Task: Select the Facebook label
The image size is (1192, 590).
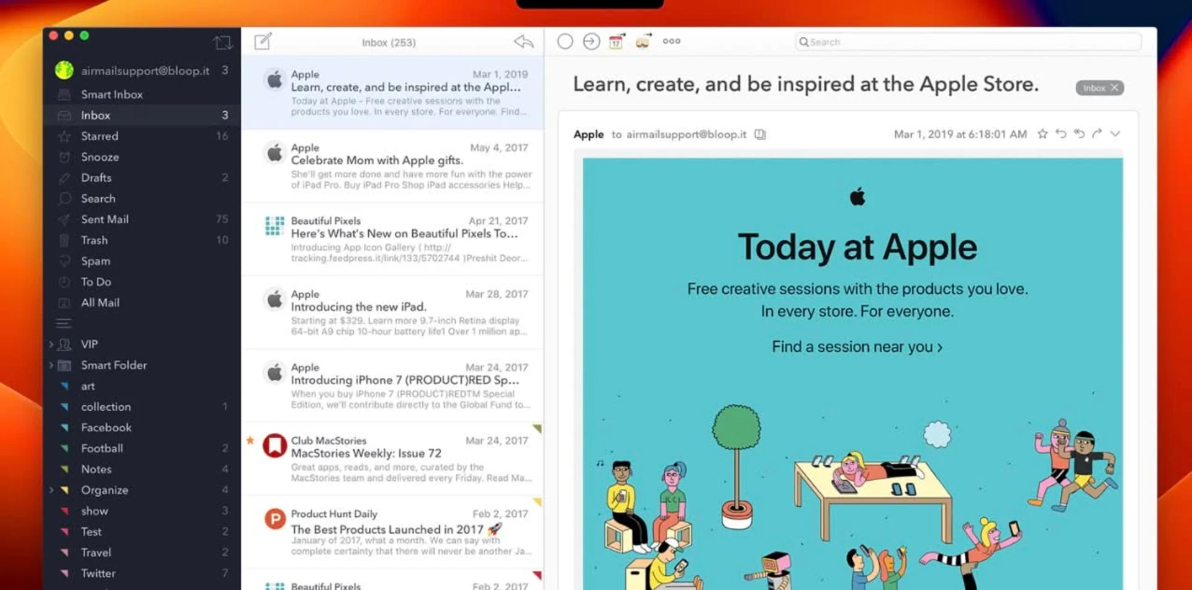Action: point(142,427)
